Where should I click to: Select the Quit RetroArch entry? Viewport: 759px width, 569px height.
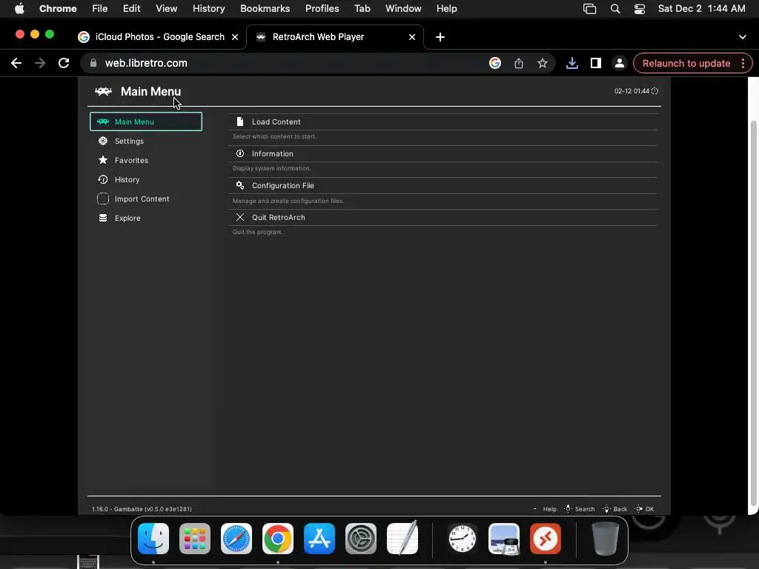click(x=443, y=217)
